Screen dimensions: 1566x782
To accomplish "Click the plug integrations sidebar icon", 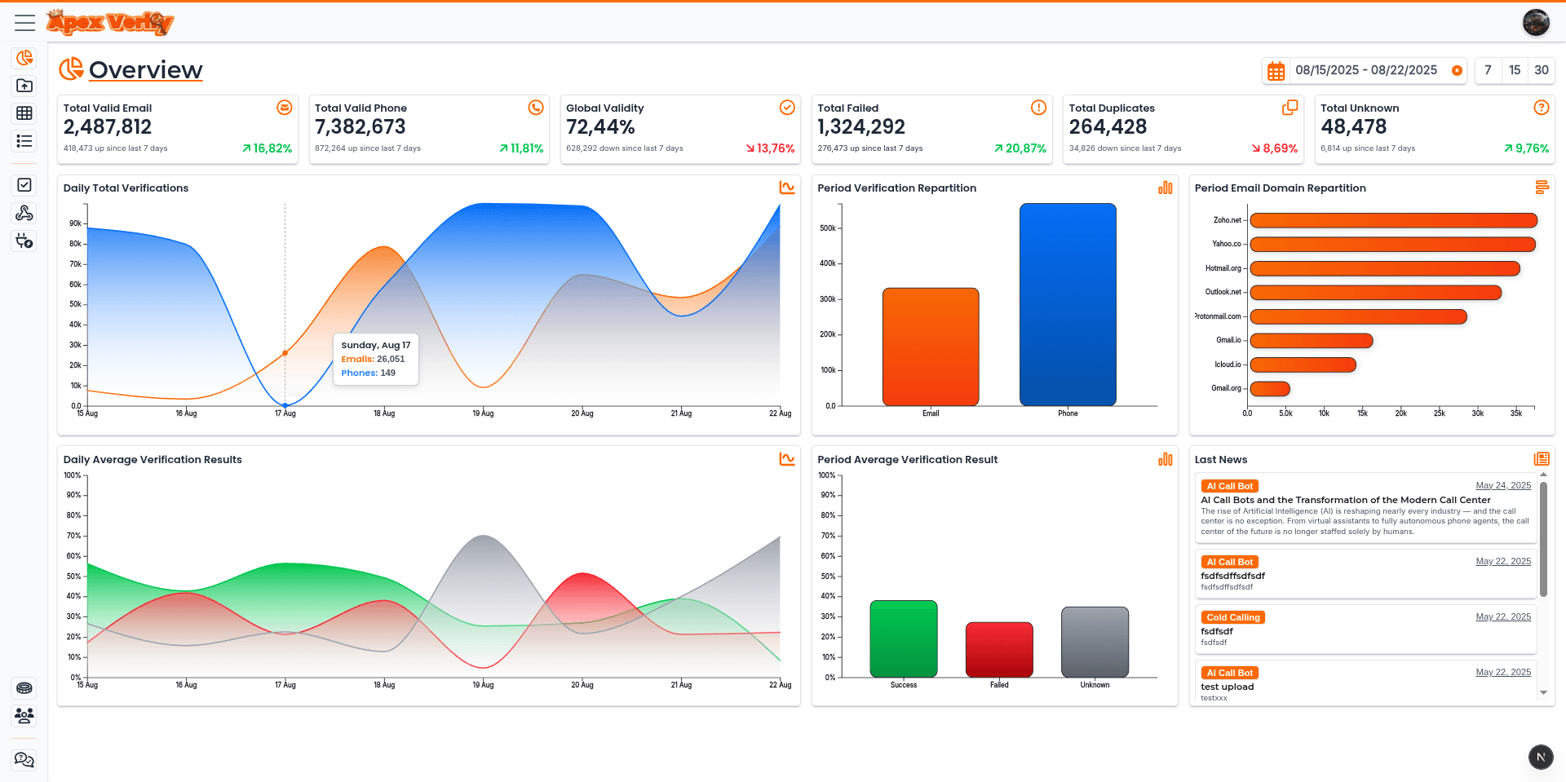I will [24, 241].
